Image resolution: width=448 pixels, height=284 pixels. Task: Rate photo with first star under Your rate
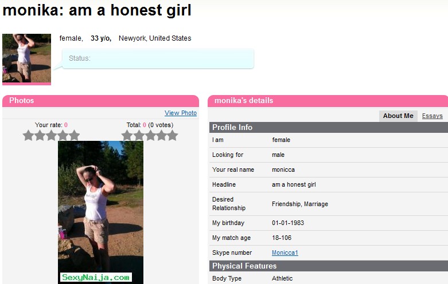coord(28,136)
